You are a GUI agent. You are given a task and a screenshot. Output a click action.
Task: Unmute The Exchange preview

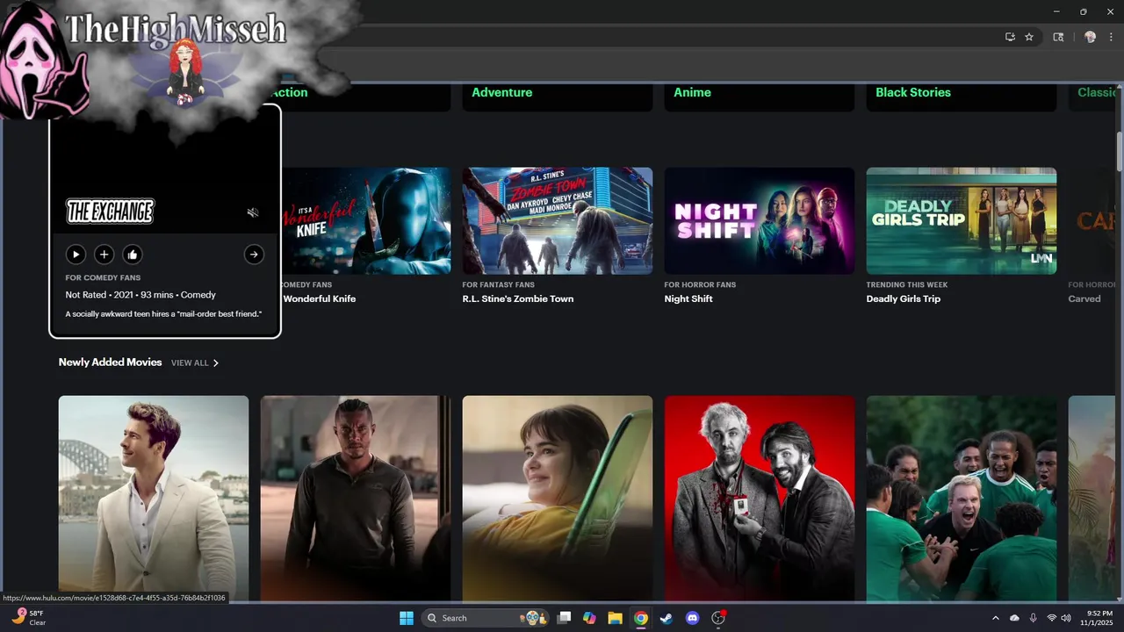click(253, 212)
